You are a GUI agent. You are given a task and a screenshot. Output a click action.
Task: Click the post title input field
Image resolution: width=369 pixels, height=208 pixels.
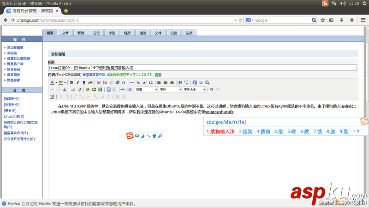(202, 68)
